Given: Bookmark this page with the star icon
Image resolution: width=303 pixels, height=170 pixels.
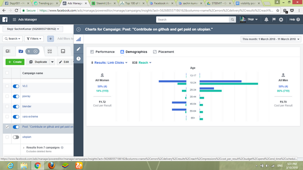Looking at the screenshot, I should pos(278,10).
